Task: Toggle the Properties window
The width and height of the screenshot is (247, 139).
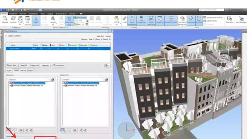Action: click(x=141, y=21)
